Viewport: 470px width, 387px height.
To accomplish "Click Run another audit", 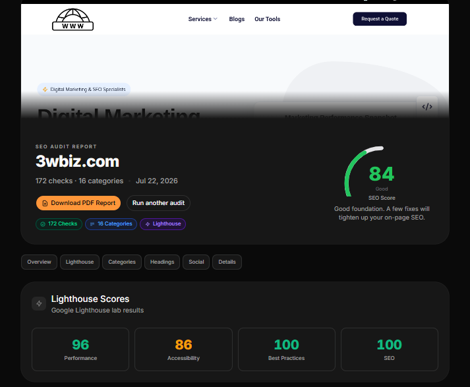I will point(158,203).
